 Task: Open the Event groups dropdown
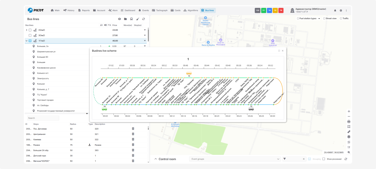[235, 159]
